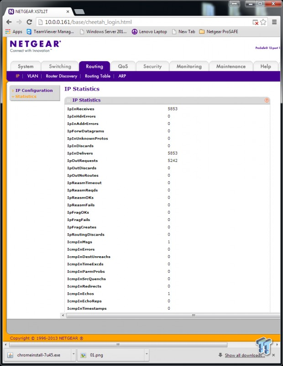Click the IpFragCreates label
283x366 pixels.
[82, 227]
